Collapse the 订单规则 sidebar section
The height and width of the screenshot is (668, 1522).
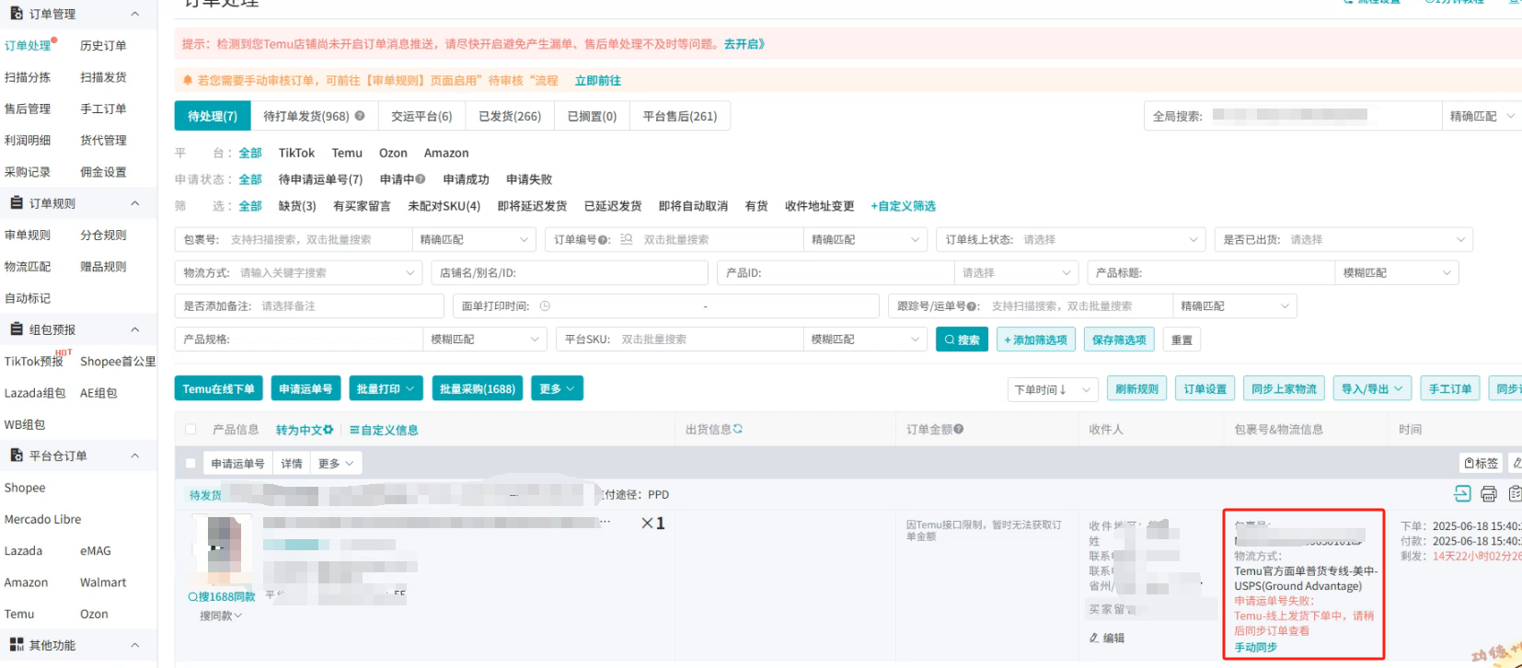[x=134, y=203]
